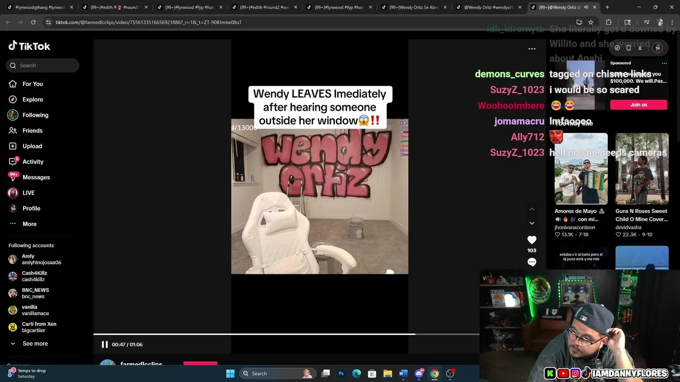This screenshot has width=680, height=382.
Task: Open the Windows Start menu
Action: pyautogui.click(x=230, y=374)
